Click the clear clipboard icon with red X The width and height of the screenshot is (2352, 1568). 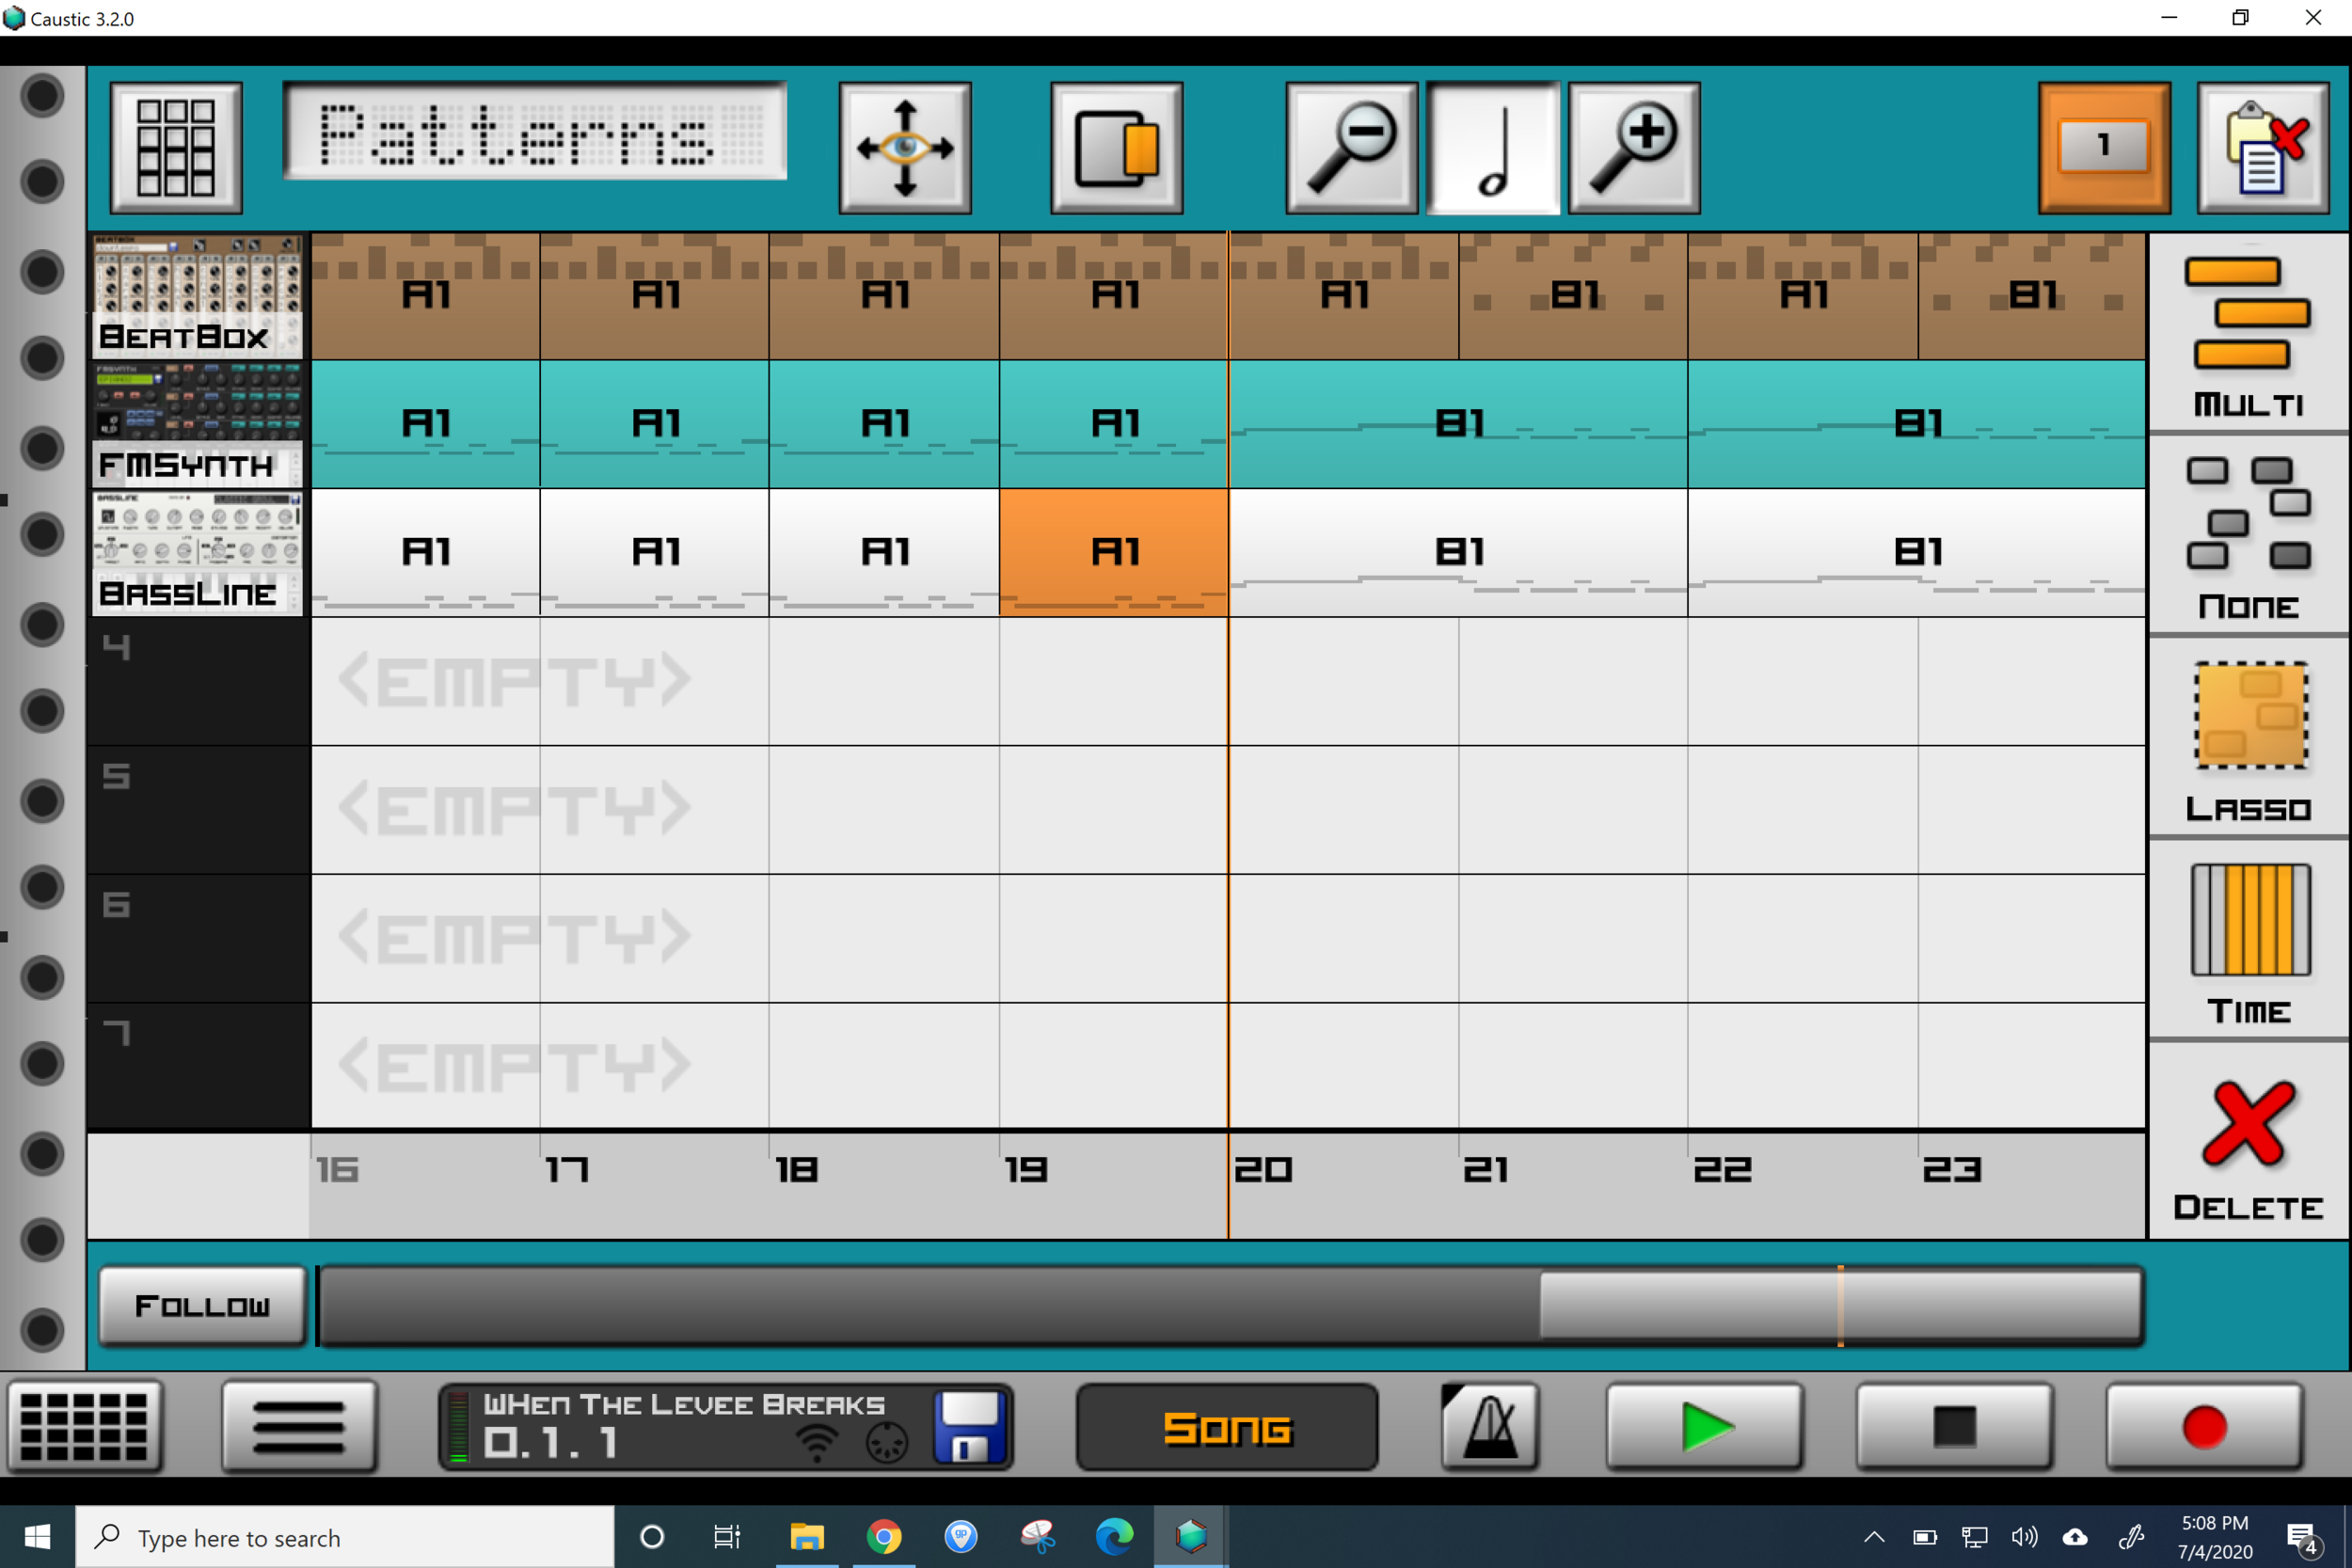click(2263, 148)
